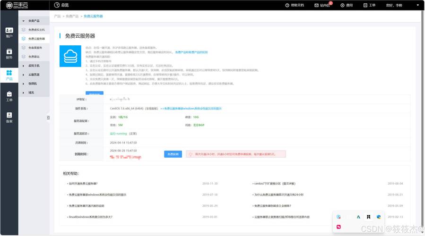425x236 pixels.
Task: Click the blue cloud server image
Action: tap(70, 56)
